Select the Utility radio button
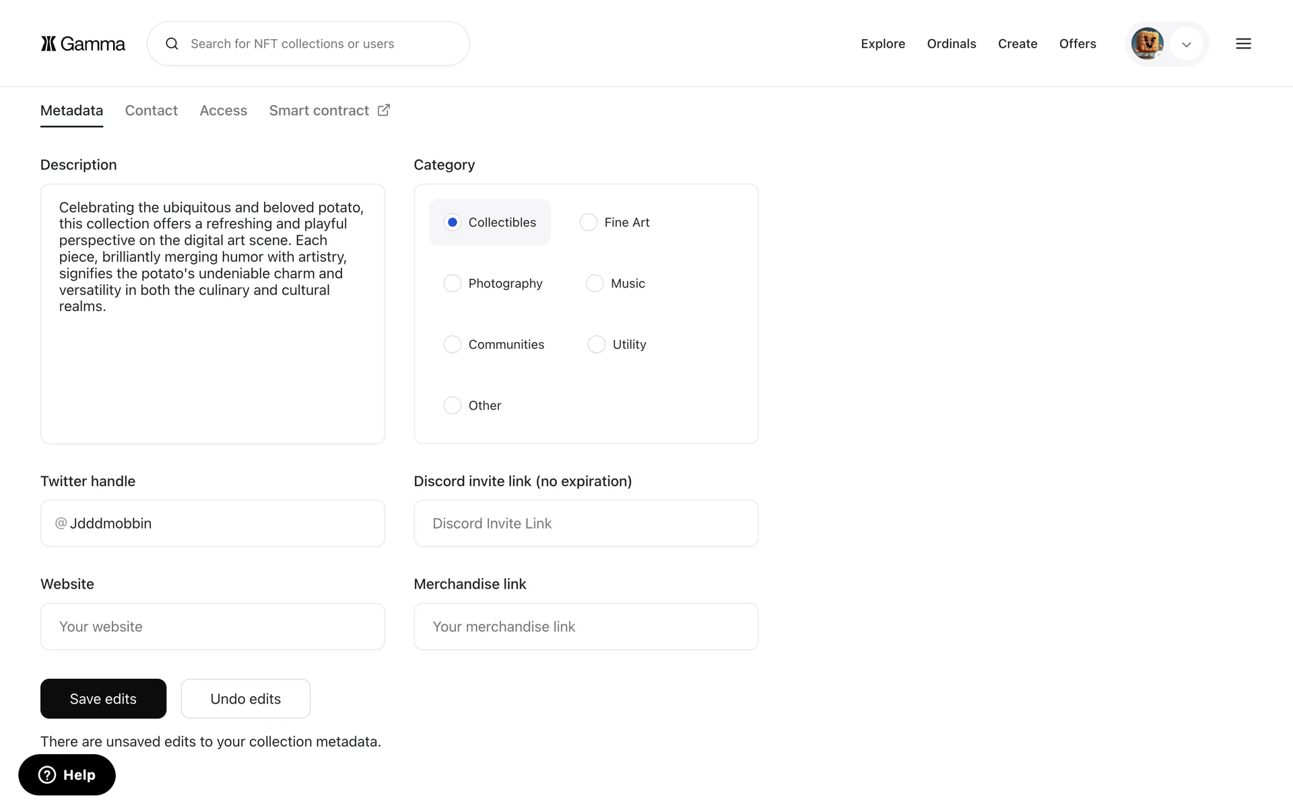This screenshot has width=1293, height=808. (x=597, y=345)
